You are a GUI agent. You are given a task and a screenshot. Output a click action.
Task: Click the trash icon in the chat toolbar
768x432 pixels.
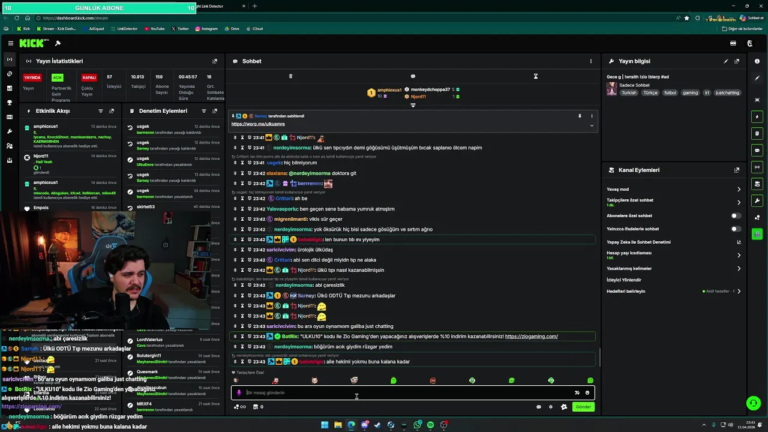pos(290,76)
